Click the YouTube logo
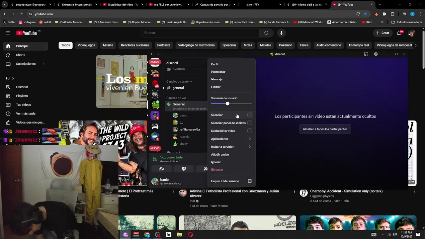425x239 pixels. click(x=27, y=33)
